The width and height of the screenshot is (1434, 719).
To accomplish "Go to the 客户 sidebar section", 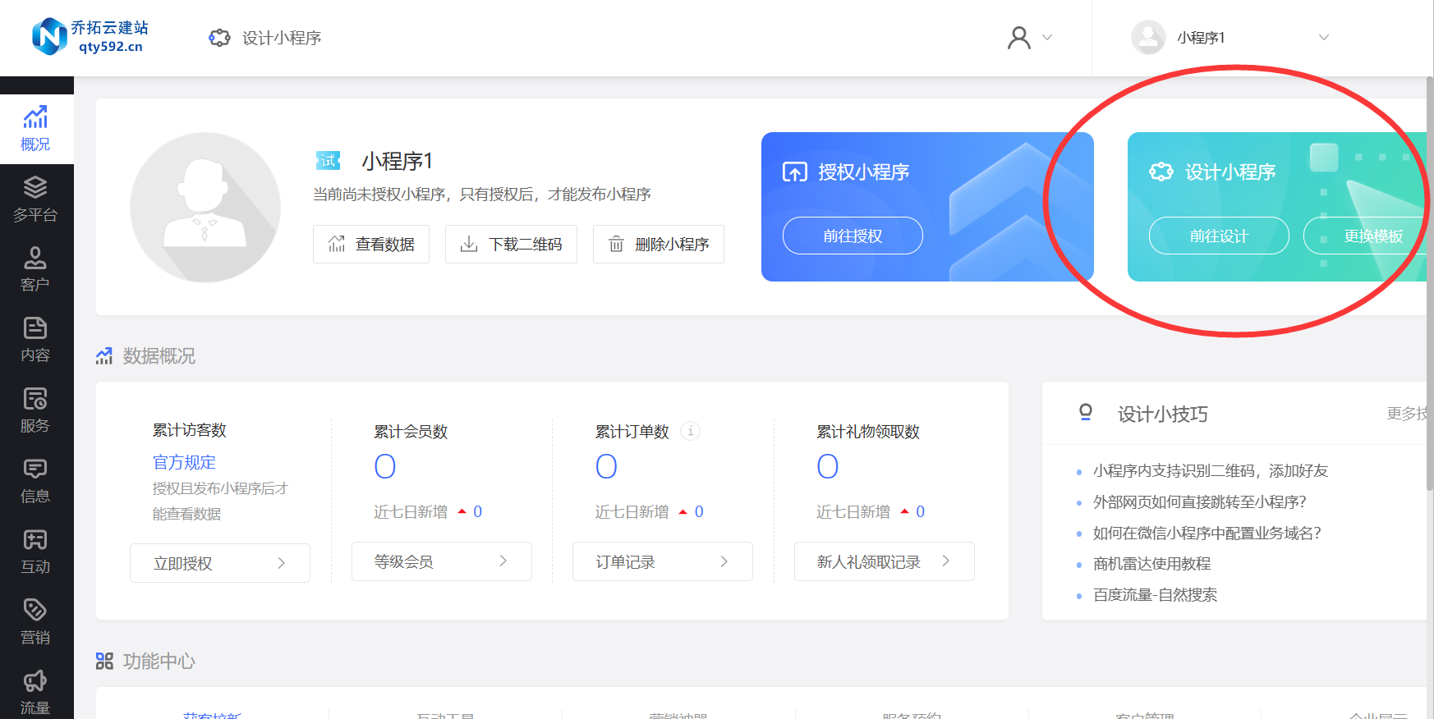I will 36,270.
